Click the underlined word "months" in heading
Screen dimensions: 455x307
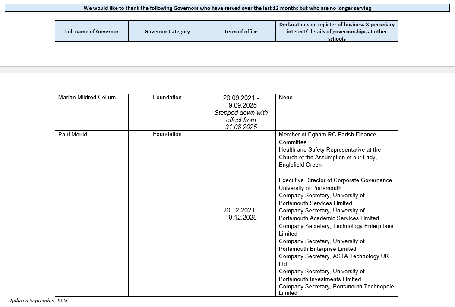[289, 8]
